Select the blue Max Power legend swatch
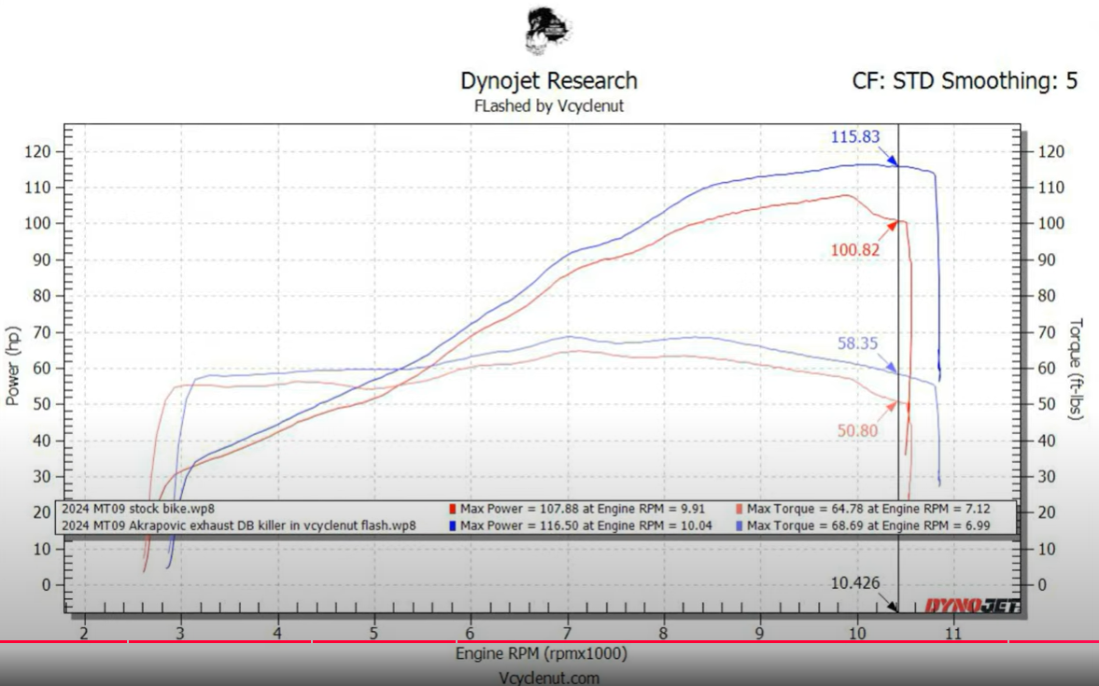Viewport: 1099px width, 686px height. 453,526
